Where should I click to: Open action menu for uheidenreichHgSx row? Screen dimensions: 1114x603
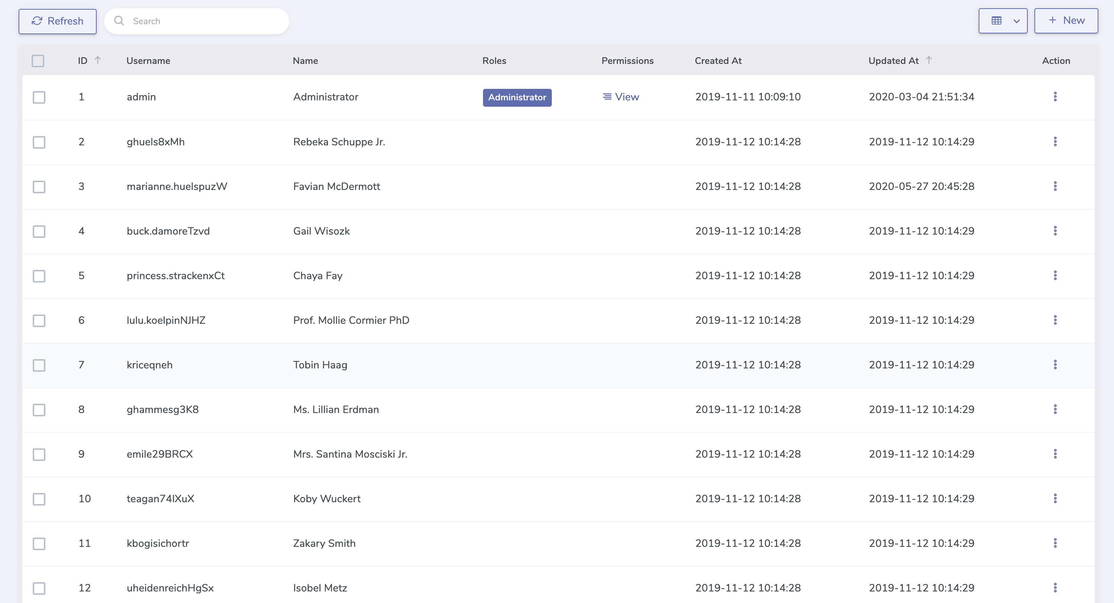point(1055,588)
